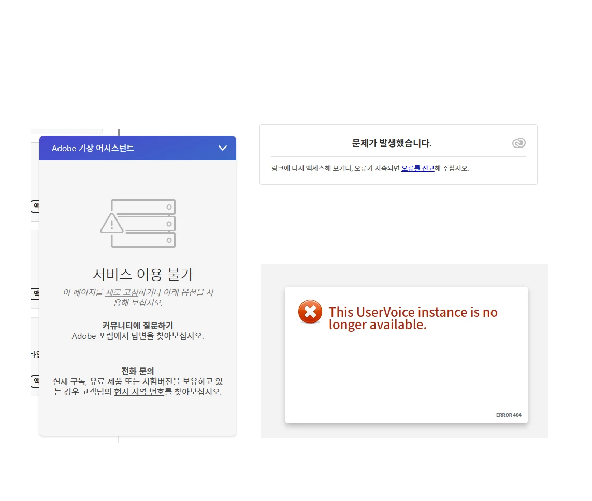Viewport: 592px width, 501px height.
Task: Click the Creative Cloud logo icon
Action: pos(519,143)
